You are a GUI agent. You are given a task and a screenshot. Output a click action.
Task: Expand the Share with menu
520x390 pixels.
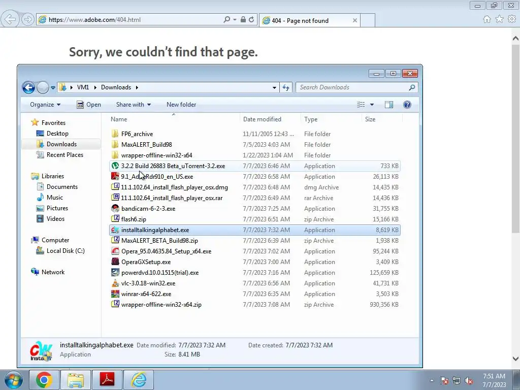[134, 105]
